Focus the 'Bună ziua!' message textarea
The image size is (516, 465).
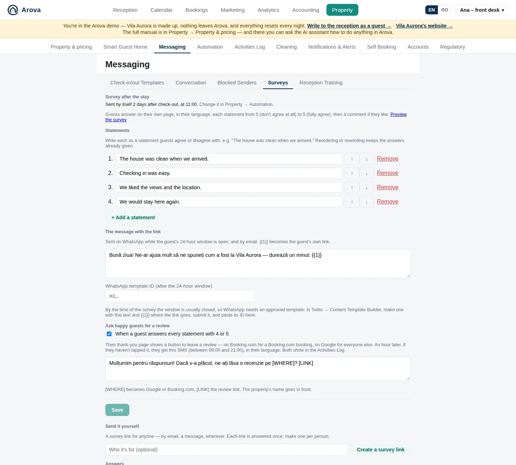pyautogui.click(x=258, y=264)
